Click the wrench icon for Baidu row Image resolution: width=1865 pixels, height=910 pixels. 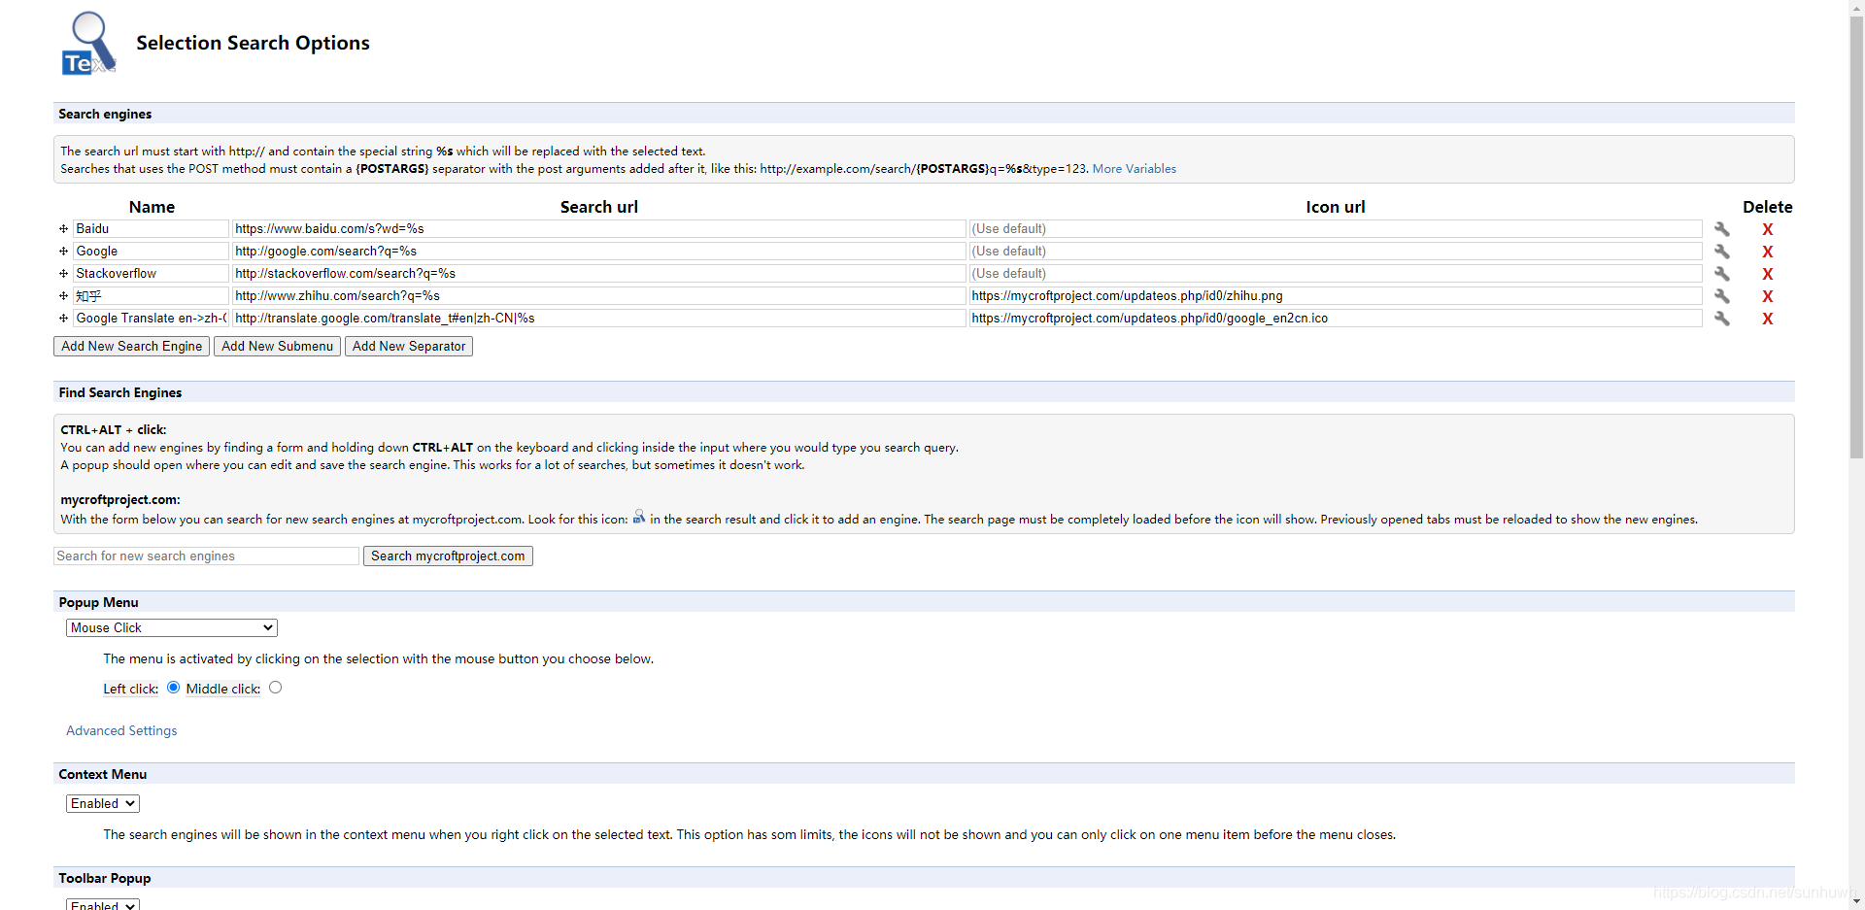point(1721,229)
